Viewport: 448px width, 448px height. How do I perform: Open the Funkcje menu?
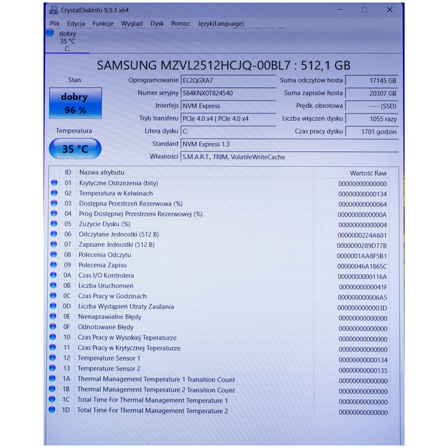point(103,24)
